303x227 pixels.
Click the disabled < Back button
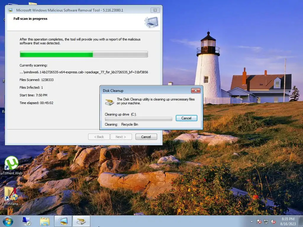(99, 137)
